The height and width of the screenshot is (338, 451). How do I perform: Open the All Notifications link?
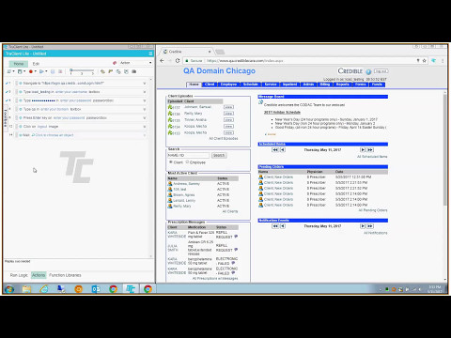376,233
